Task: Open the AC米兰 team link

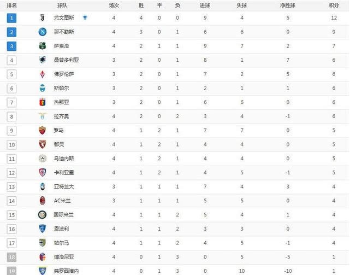Action: pos(62,201)
